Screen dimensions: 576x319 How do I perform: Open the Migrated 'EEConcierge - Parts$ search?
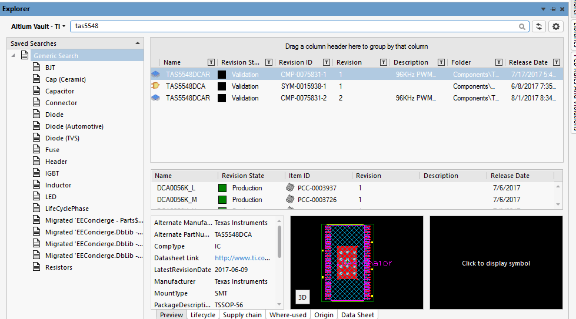pyautogui.click(x=94, y=220)
